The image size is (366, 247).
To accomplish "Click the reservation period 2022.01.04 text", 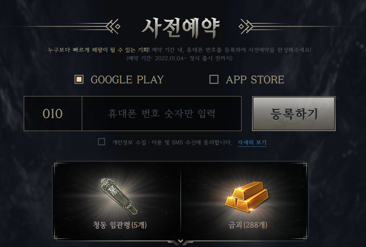I will 179,58.
